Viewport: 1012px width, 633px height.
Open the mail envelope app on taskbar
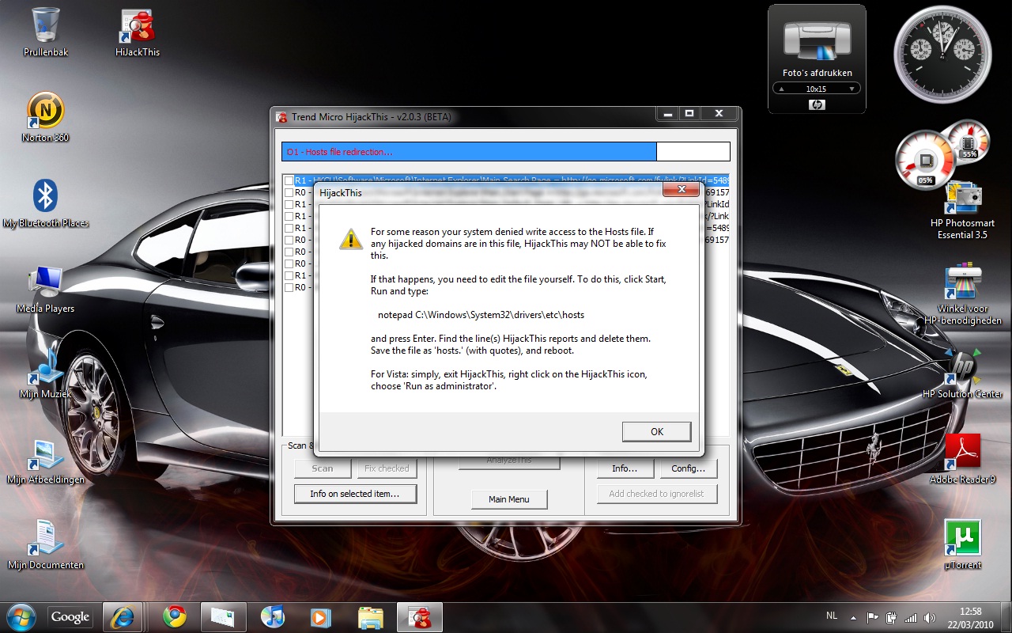(224, 616)
